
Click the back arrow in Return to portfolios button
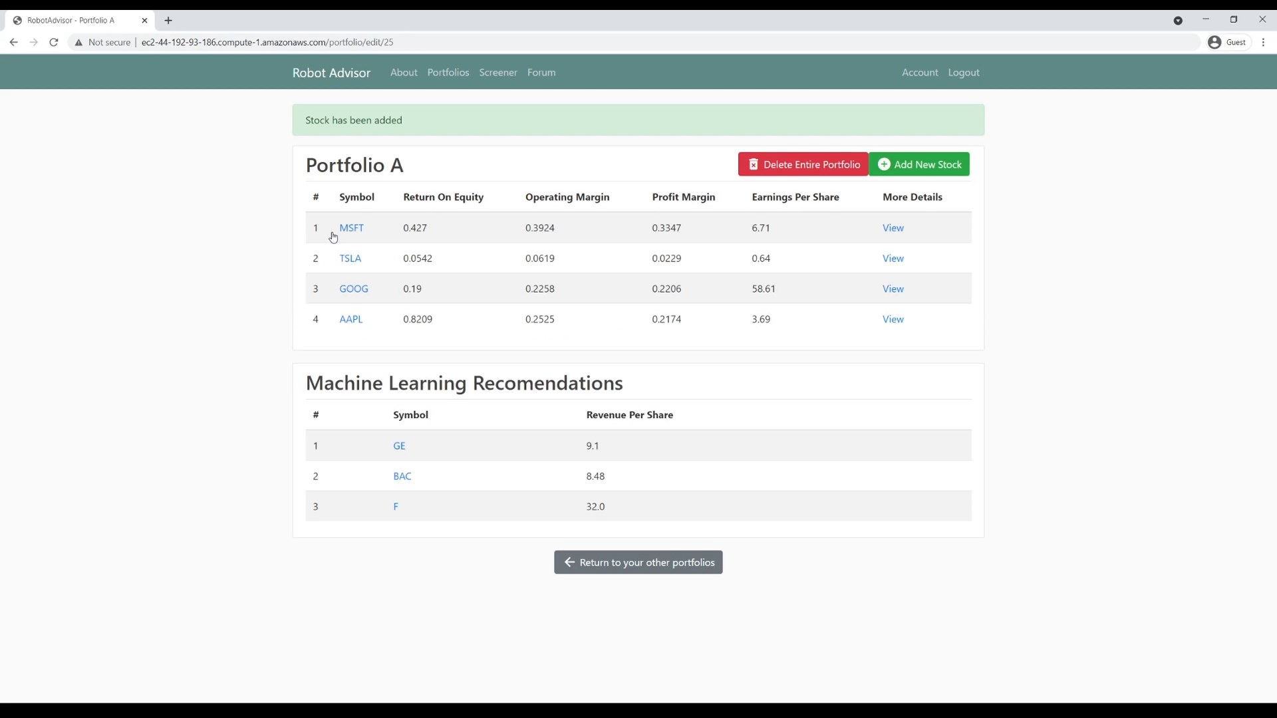[569, 562]
